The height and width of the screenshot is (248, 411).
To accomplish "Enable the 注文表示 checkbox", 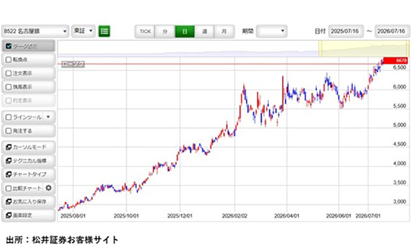I will [x=8, y=73].
